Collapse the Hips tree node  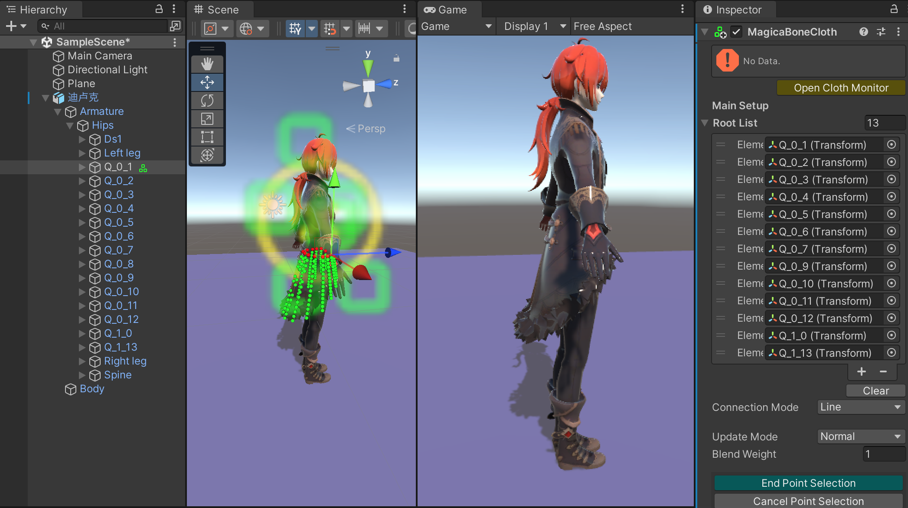point(70,126)
